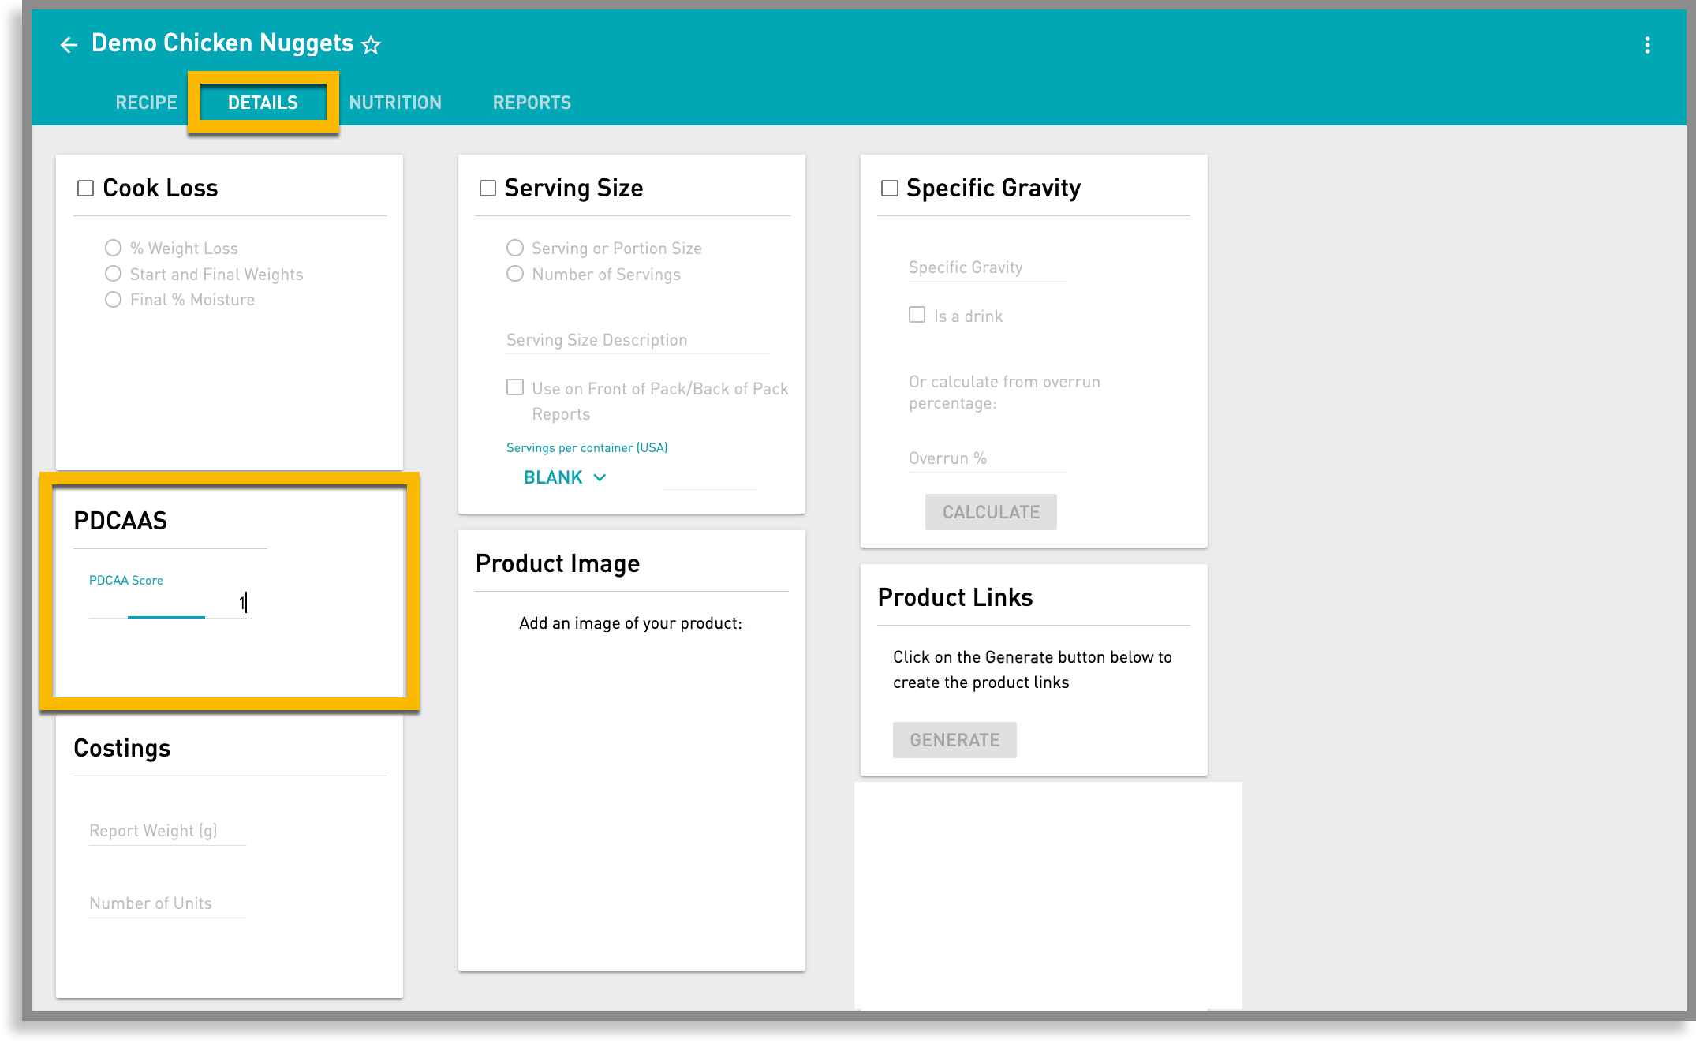Switch to the Recipe tab
Image resolution: width=1696 pixels, height=1043 pixels.
click(146, 103)
